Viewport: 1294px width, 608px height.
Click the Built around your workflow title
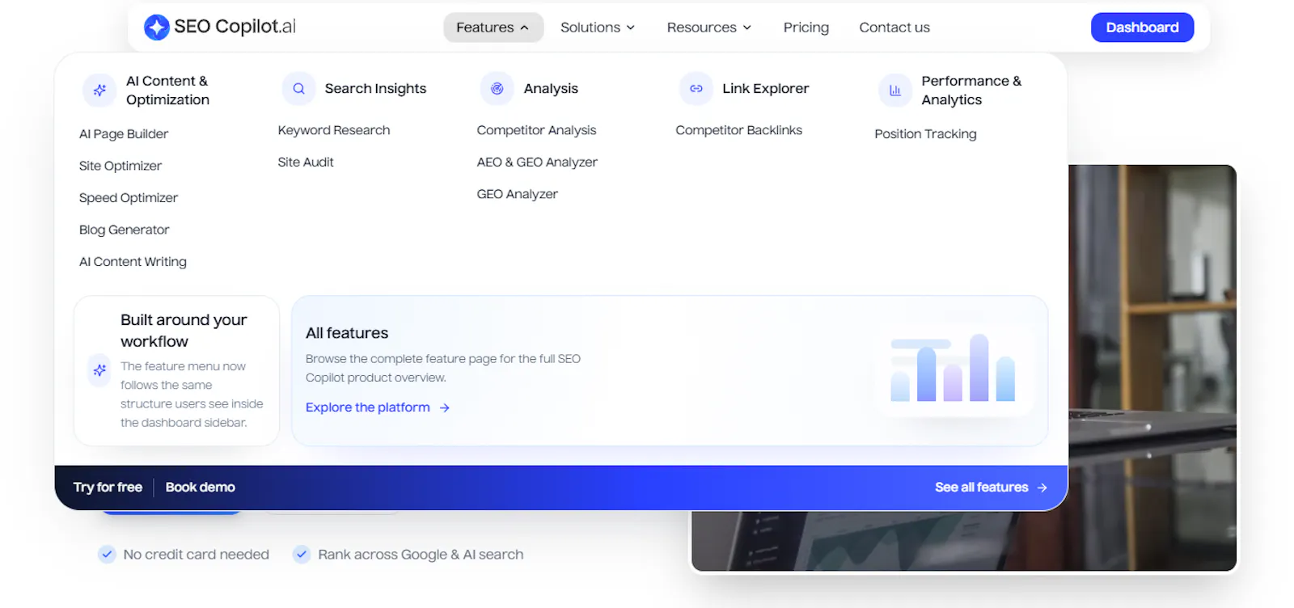[184, 331]
